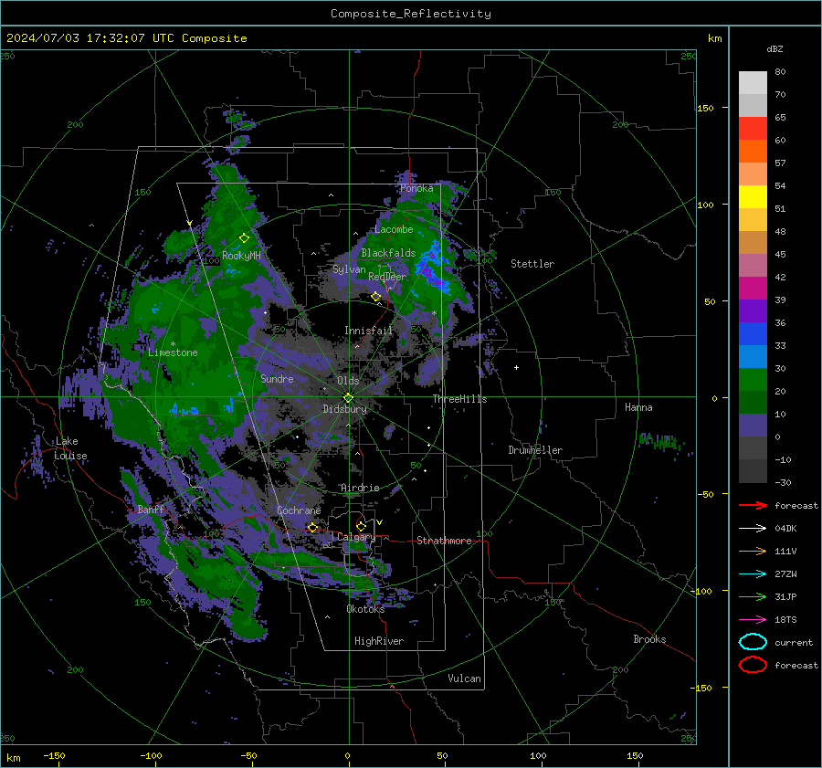Click the Brooks town label
822x768 pixels.
[x=649, y=639]
